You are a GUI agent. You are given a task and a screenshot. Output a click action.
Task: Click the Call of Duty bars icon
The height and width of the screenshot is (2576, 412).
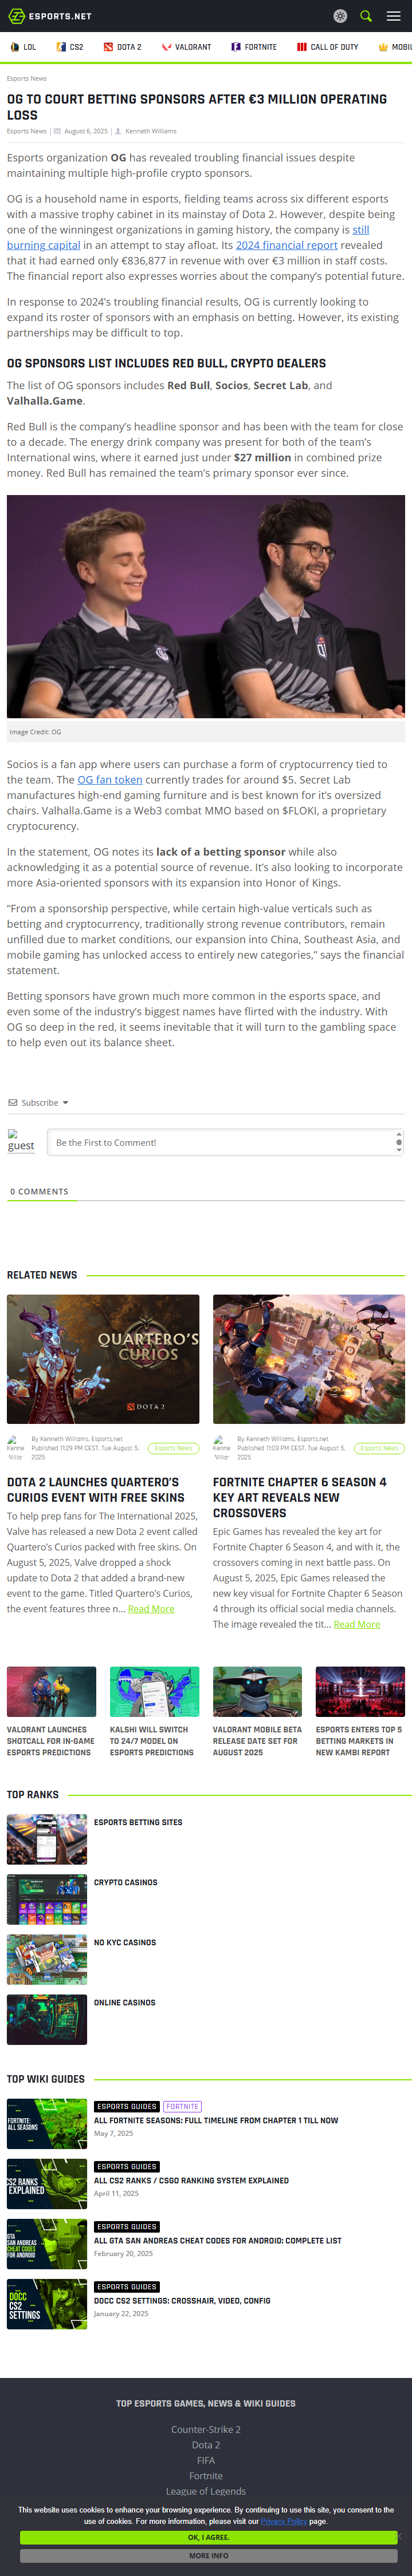coord(302,47)
